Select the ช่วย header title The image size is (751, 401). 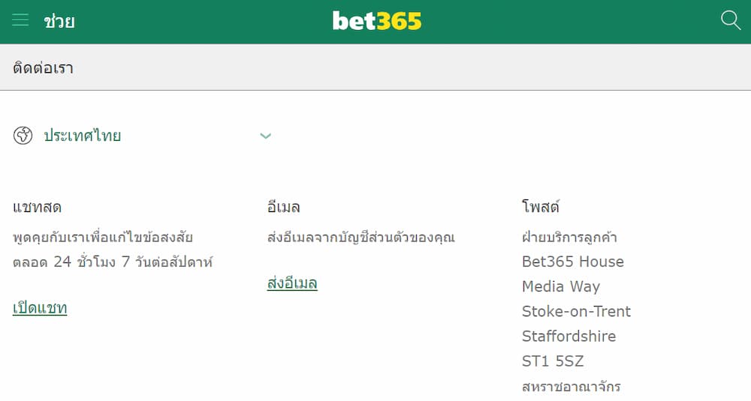(59, 21)
